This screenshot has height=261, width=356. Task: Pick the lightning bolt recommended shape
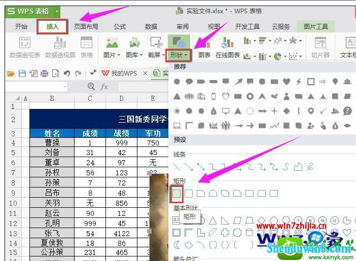tap(299, 81)
